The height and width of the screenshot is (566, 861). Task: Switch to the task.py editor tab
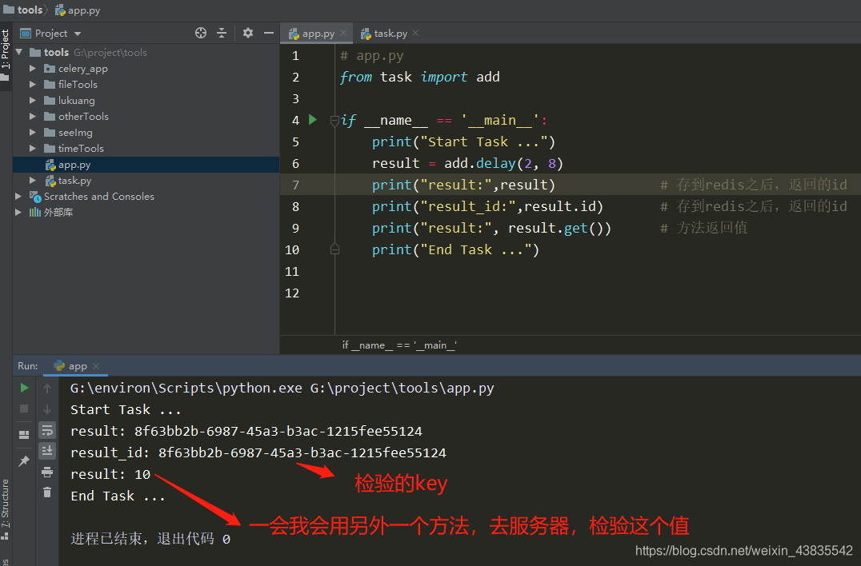point(384,34)
